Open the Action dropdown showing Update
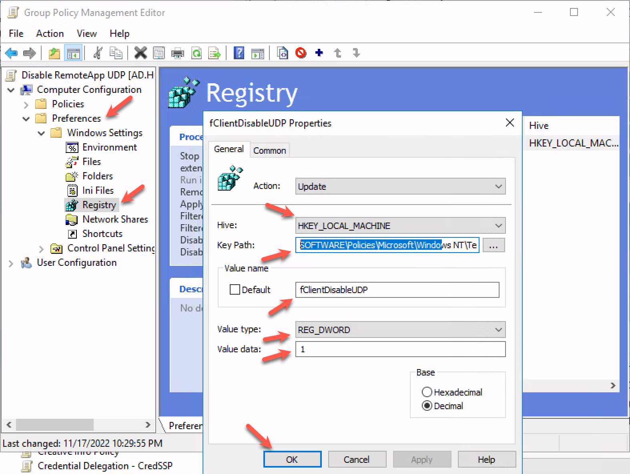The height and width of the screenshot is (474, 630). pos(400,186)
